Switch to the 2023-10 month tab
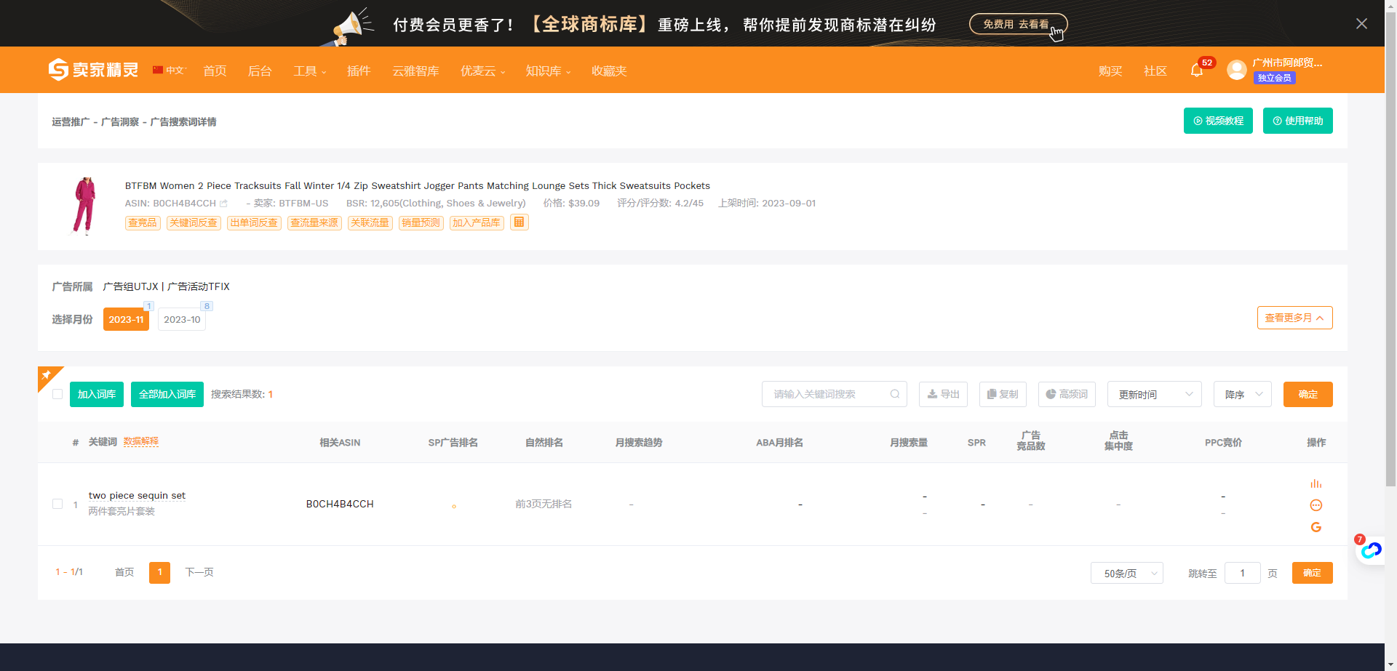 point(182,320)
